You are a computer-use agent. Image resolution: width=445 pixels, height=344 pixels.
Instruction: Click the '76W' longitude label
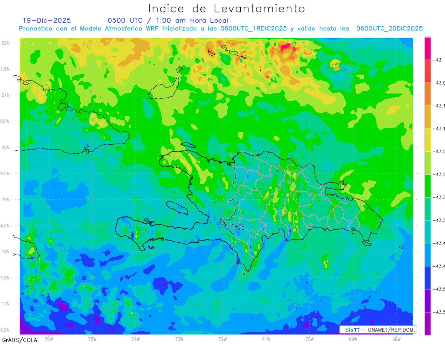[49, 339]
